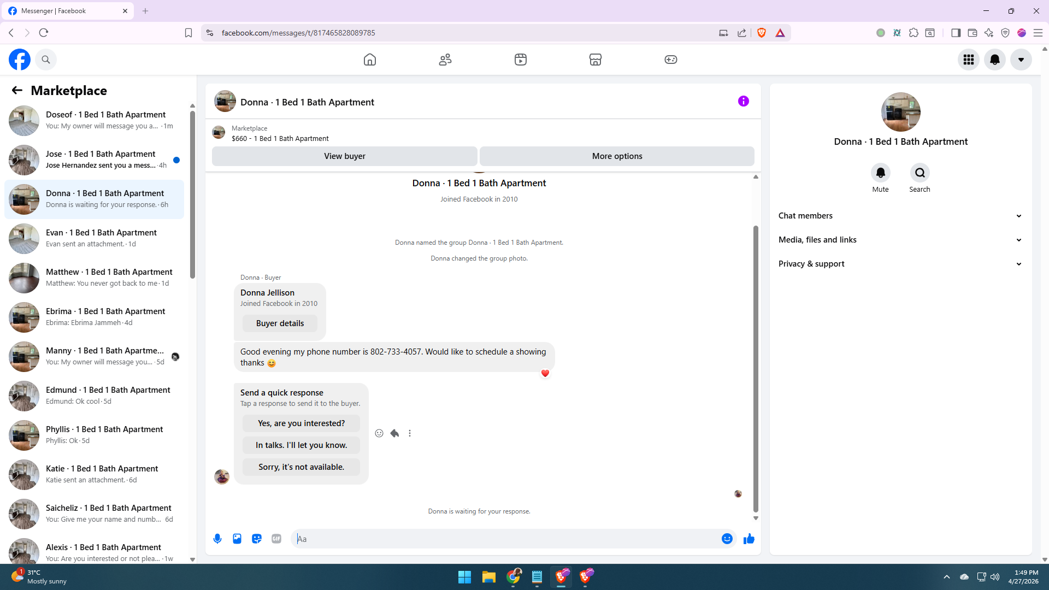The image size is (1049, 590).
Task: Send a thumbs-up like
Action: (749, 539)
